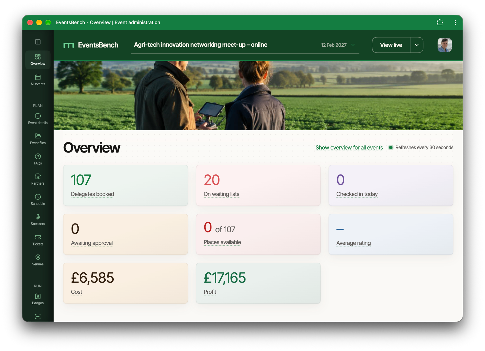The width and height of the screenshot is (485, 351).
Task: Open the On waiting lists card
Action: (x=258, y=185)
